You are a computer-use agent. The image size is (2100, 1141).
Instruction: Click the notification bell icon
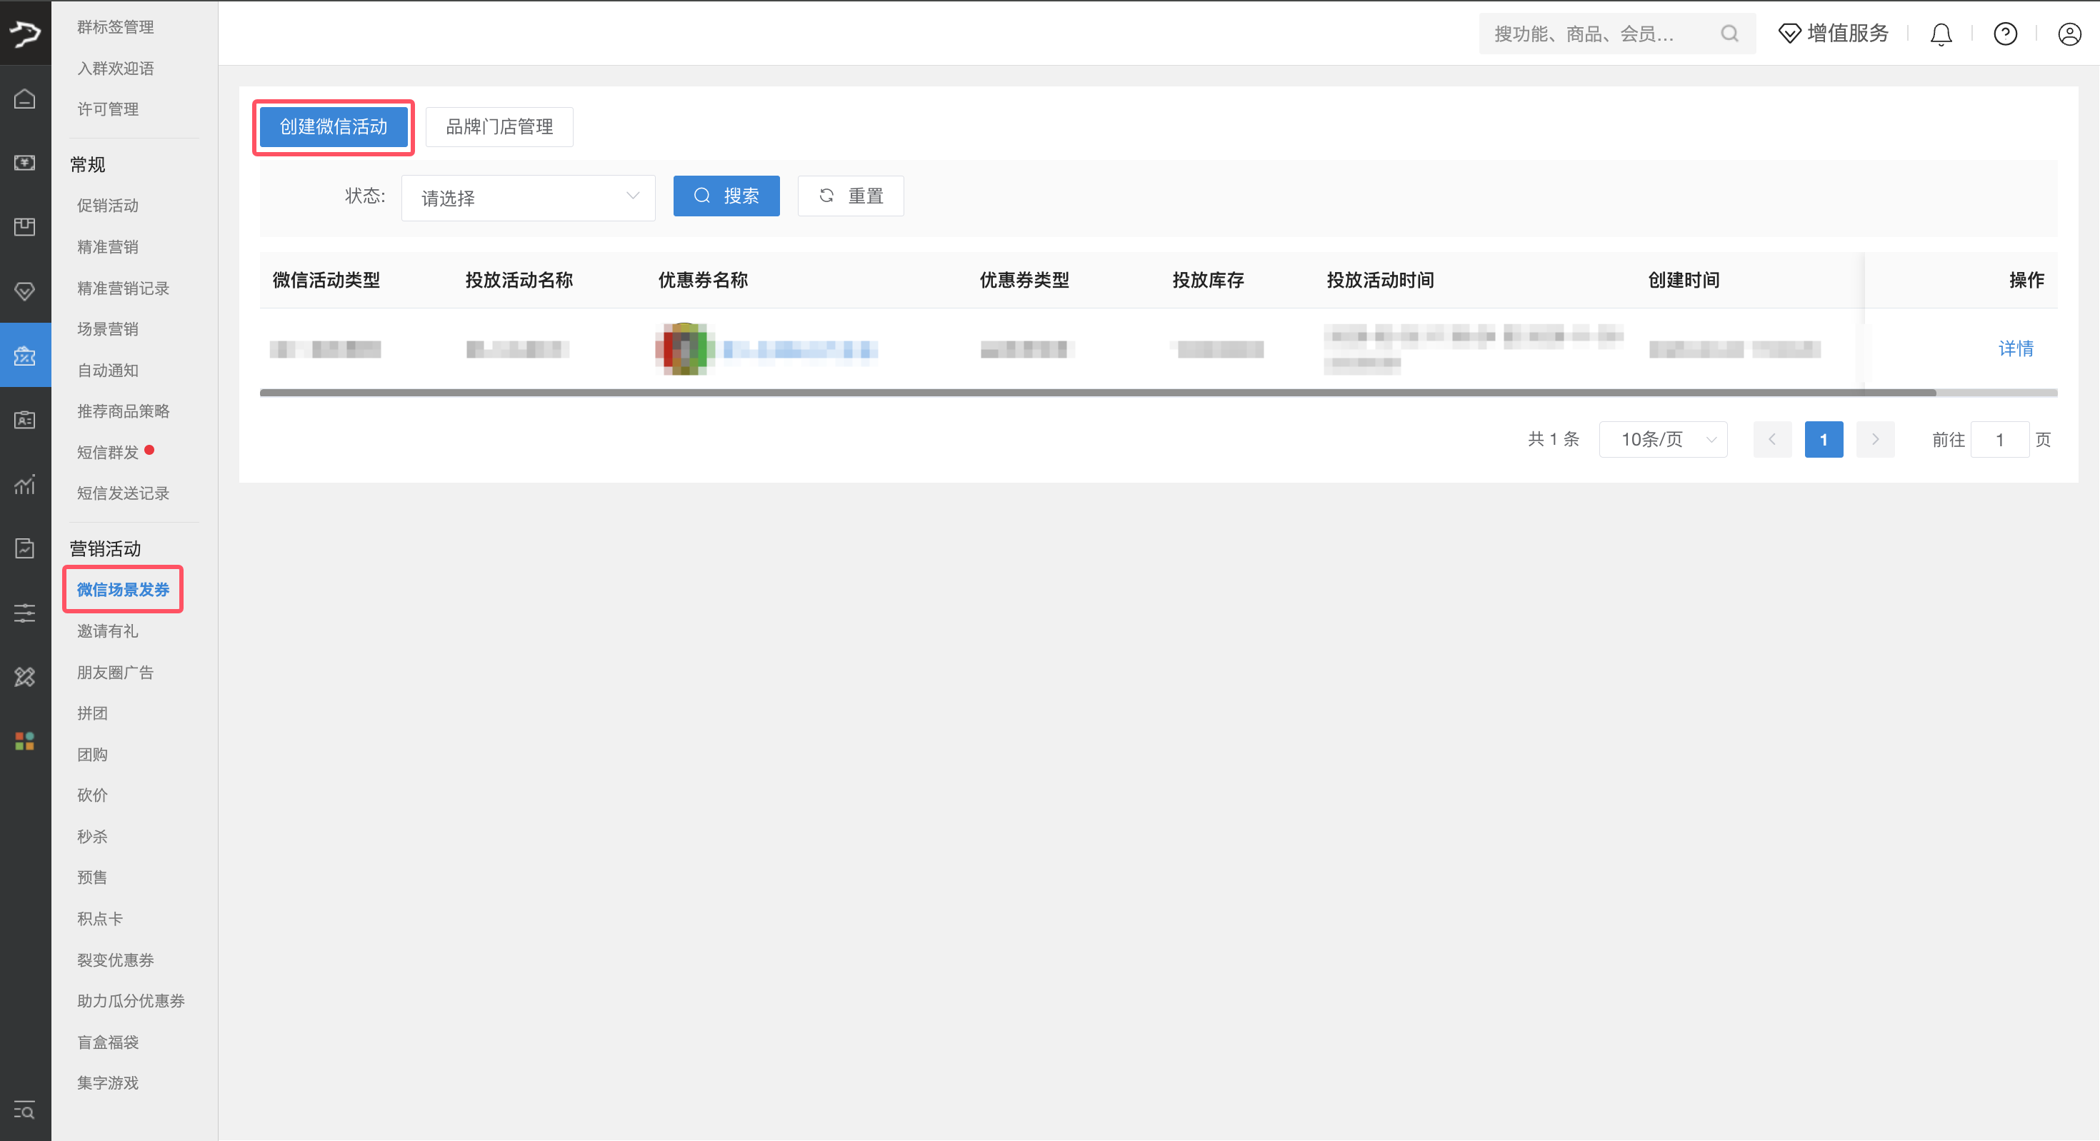click(1940, 34)
